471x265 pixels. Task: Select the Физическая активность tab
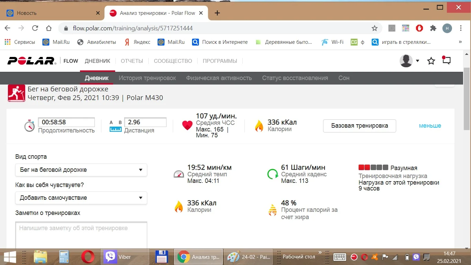[x=219, y=78]
